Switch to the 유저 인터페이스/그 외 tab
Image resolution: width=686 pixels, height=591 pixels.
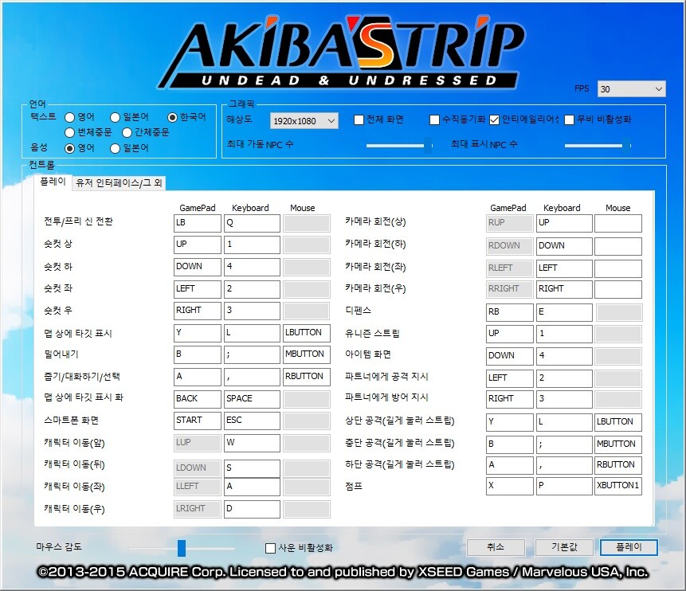[x=116, y=182]
